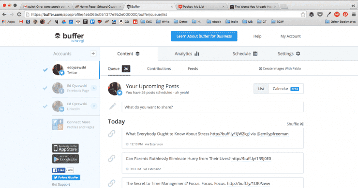
Task: Close the Buffer browser tab
Action: click(x=172, y=7)
